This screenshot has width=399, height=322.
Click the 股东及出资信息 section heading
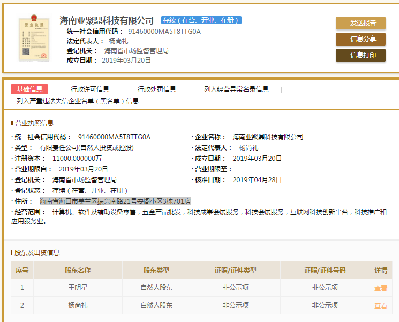click(37, 252)
